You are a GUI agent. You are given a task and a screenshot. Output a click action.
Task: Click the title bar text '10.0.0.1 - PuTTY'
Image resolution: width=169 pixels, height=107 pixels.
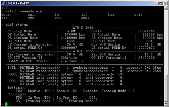[17, 3]
